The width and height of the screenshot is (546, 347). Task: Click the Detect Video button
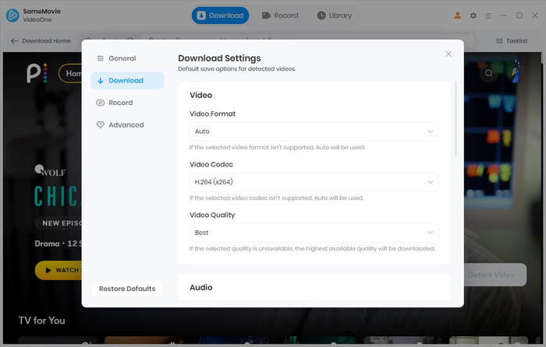click(x=495, y=275)
